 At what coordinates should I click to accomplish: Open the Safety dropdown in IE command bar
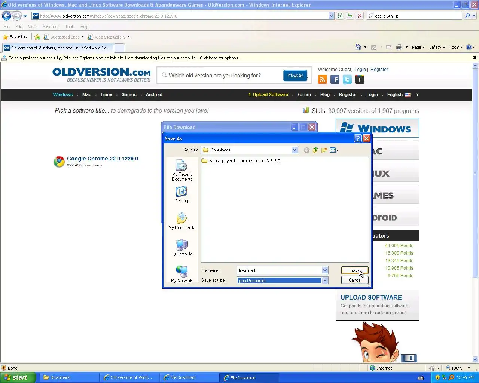coord(437,47)
